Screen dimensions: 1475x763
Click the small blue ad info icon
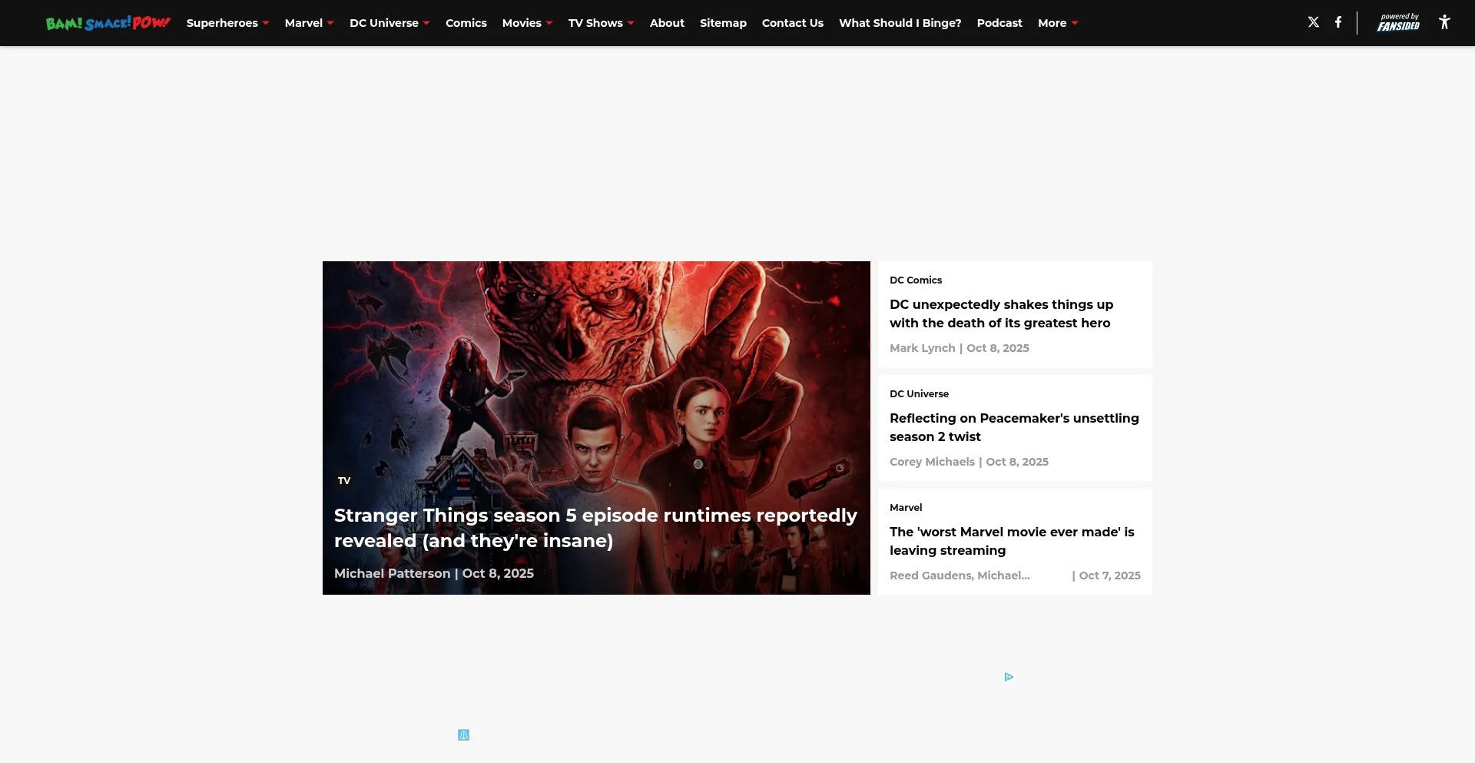click(463, 735)
